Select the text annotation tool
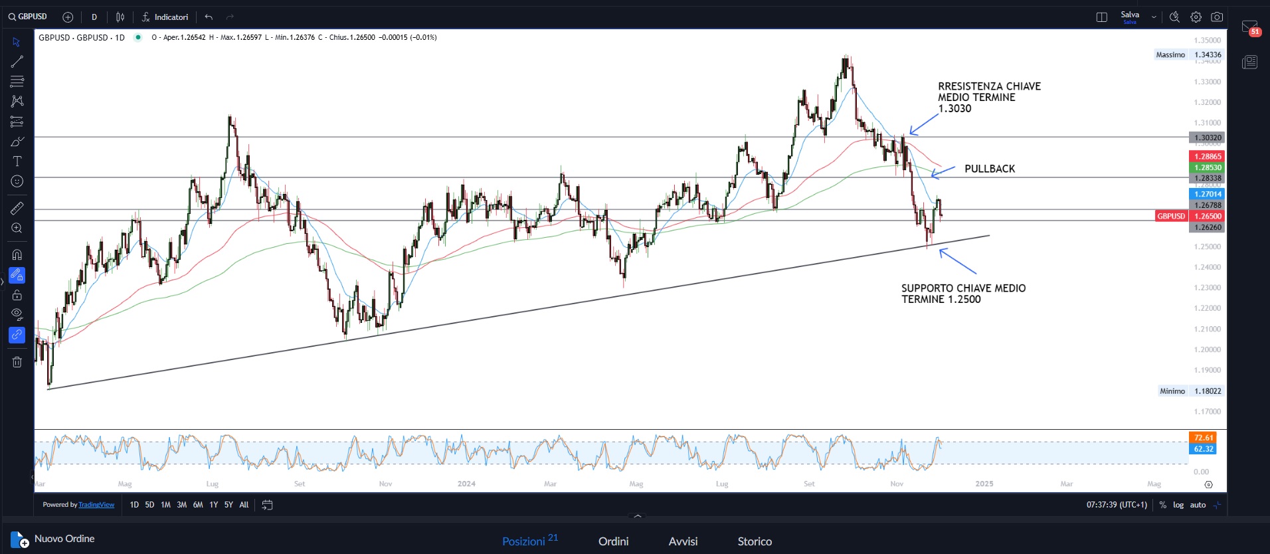Viewport: 1270px width, 554px height. (x=17, y=161)
